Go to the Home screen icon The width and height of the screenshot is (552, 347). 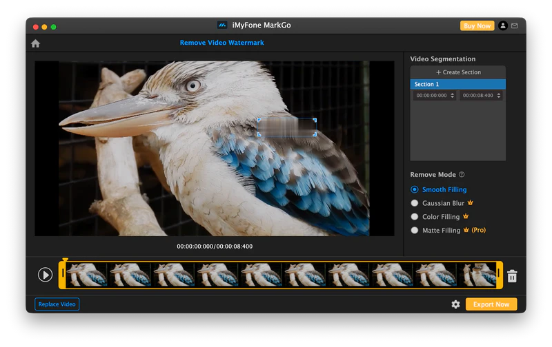36,43
